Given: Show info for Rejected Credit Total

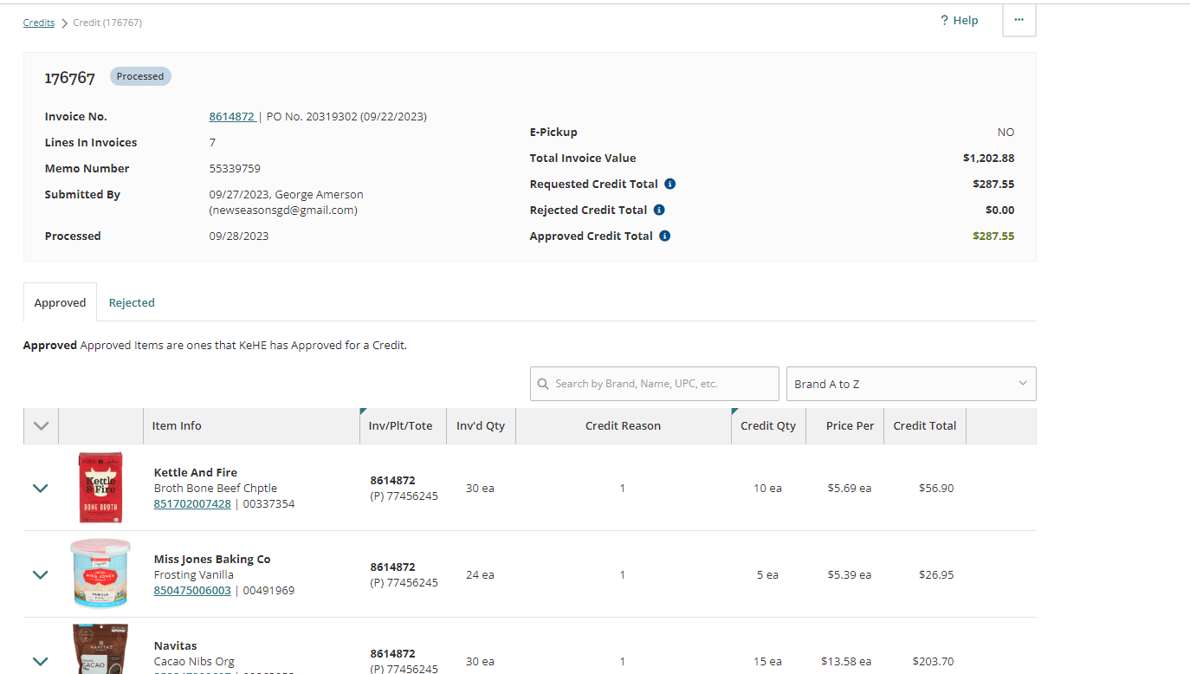Looking at the screenshot, I should pyautogui.click(x=659, y=210).
